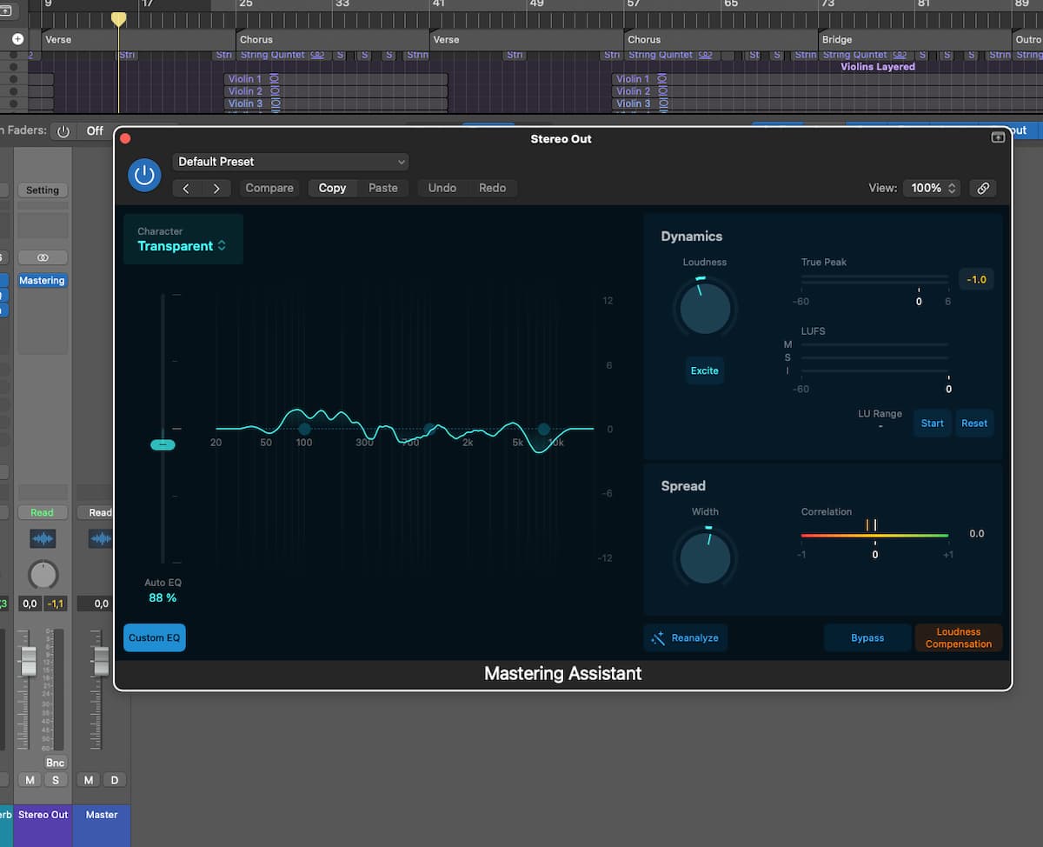The width and height of the screenshot is (1043, 847).
Task: Mute the Master channel strip
Action: pyautogui.click(x=89, y=780)
